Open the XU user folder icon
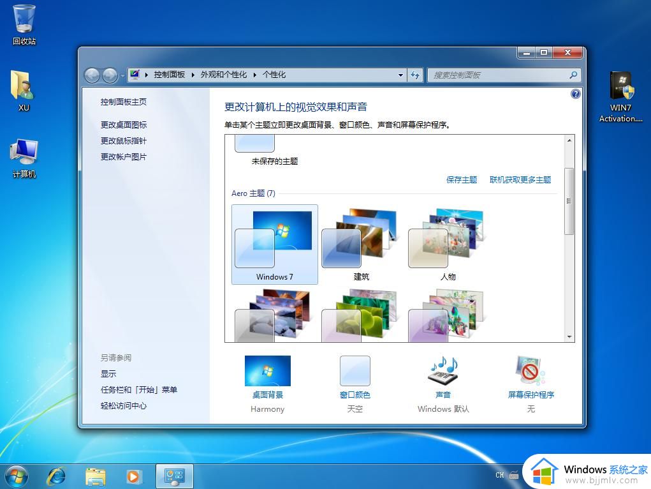The image size is (651, 489). point(23,91)
